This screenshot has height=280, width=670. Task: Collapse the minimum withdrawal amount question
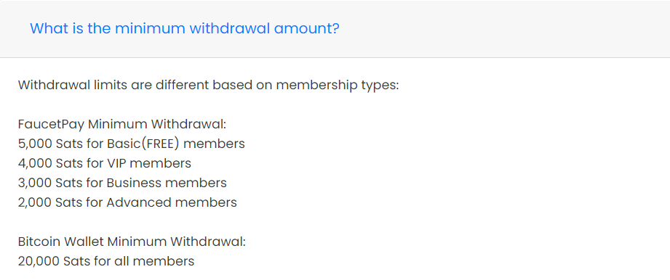pyautogui.click(x=185, y=29)
